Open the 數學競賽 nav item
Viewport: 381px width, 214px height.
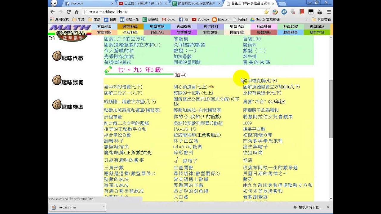coord(211,32)
